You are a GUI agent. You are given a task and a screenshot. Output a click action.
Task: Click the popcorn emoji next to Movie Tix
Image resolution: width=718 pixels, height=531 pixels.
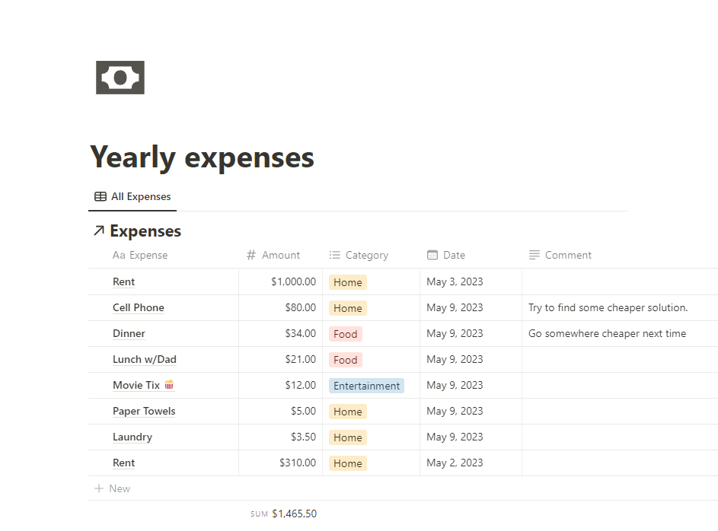pyautogui.click(x=169, y=385)
